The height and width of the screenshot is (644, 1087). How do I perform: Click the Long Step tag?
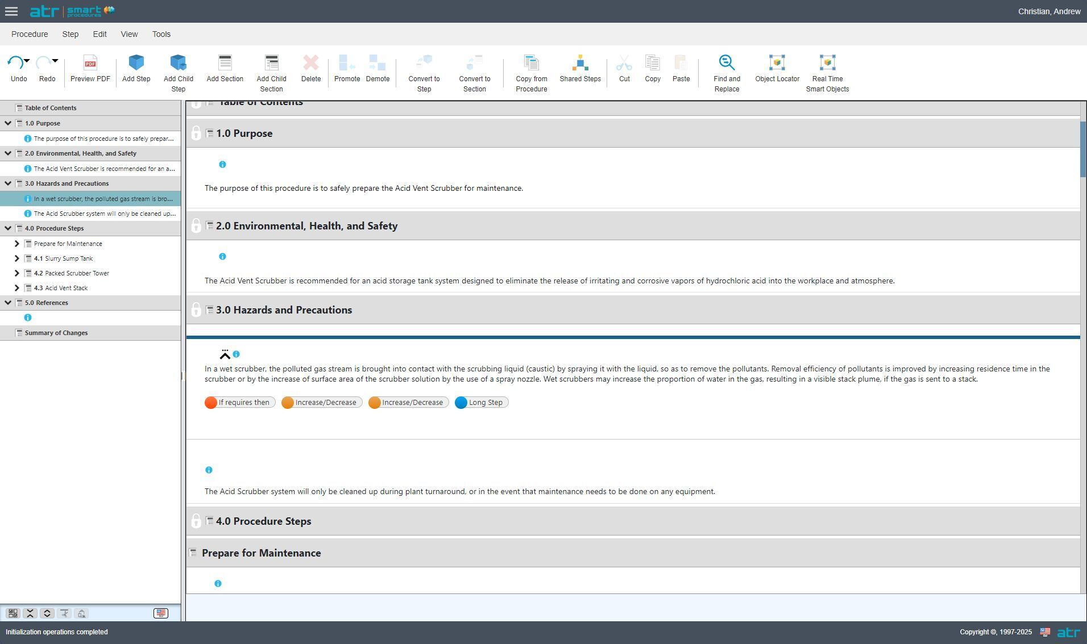point(481,402)
